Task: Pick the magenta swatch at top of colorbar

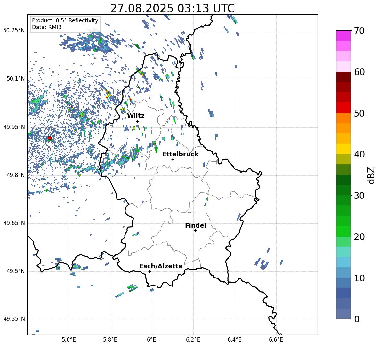Action: coord(343,36)
